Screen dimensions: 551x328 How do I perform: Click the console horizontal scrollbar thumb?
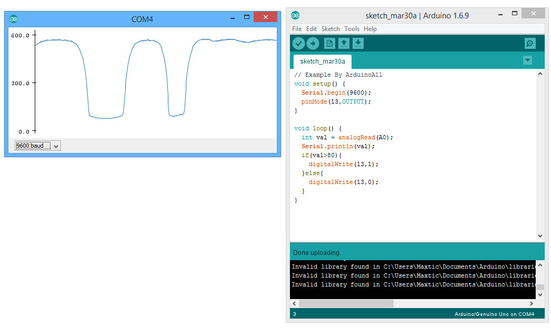pyautogui.click(x=346, y=303)
